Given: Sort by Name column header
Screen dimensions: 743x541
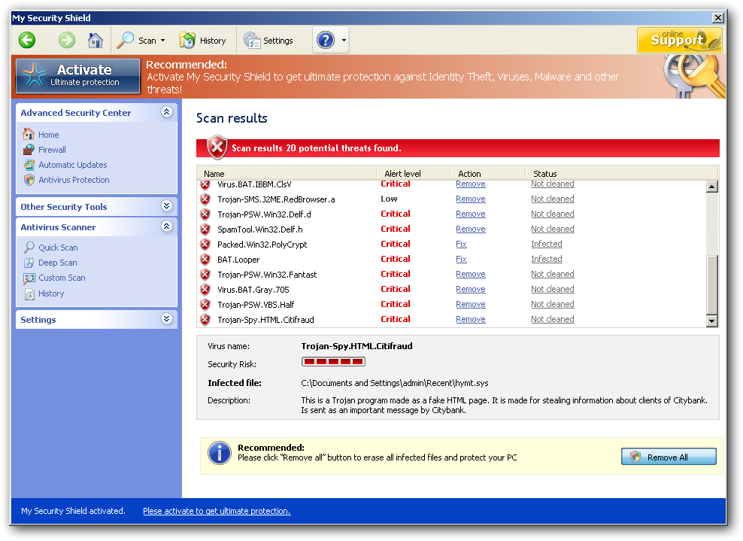Looking at the screenshot, I should [x=214, y=174].
